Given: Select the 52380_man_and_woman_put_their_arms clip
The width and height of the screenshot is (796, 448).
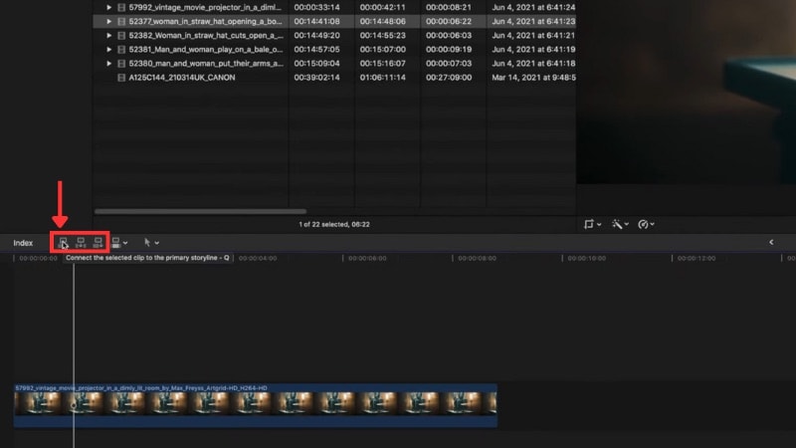Looking at the screenshot, I should click(206, 64).
